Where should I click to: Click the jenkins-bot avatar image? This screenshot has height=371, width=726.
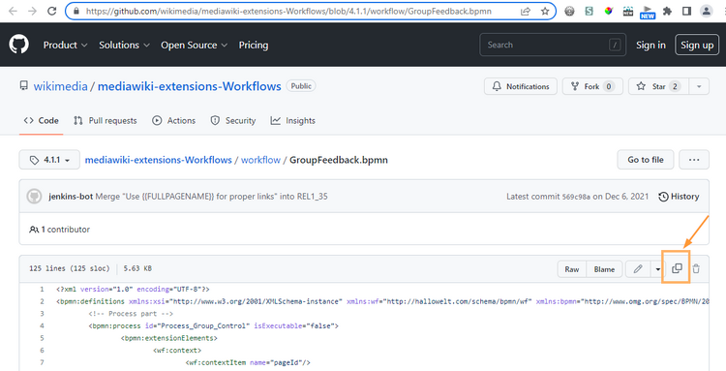[34, 196]
